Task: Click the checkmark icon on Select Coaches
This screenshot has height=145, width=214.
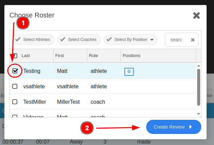Action: pyautogui.click(x=63, y=39)
